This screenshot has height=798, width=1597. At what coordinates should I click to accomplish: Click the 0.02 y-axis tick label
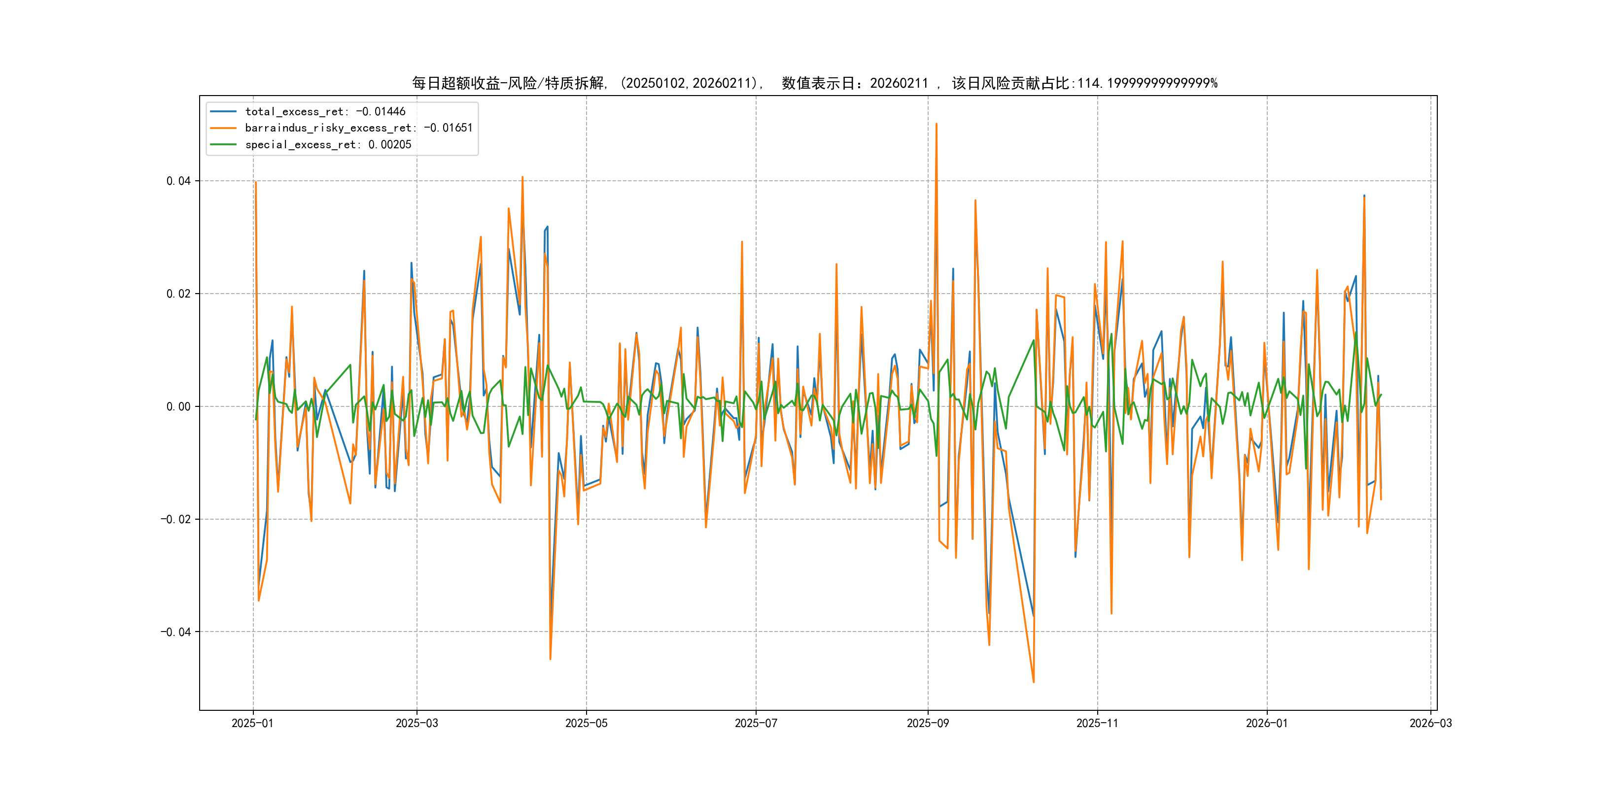[178, 294]
